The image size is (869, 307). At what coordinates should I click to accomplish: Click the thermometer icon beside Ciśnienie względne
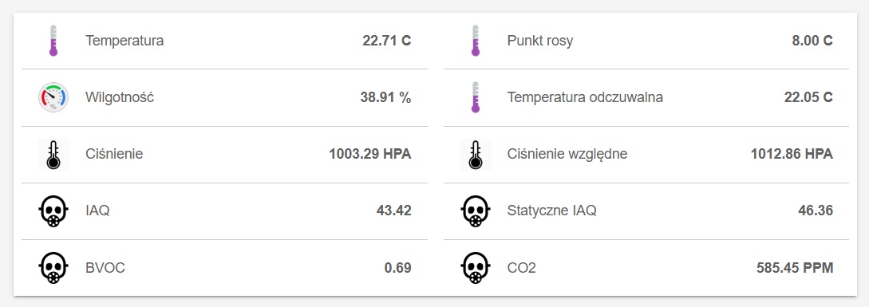coord(475,154)
